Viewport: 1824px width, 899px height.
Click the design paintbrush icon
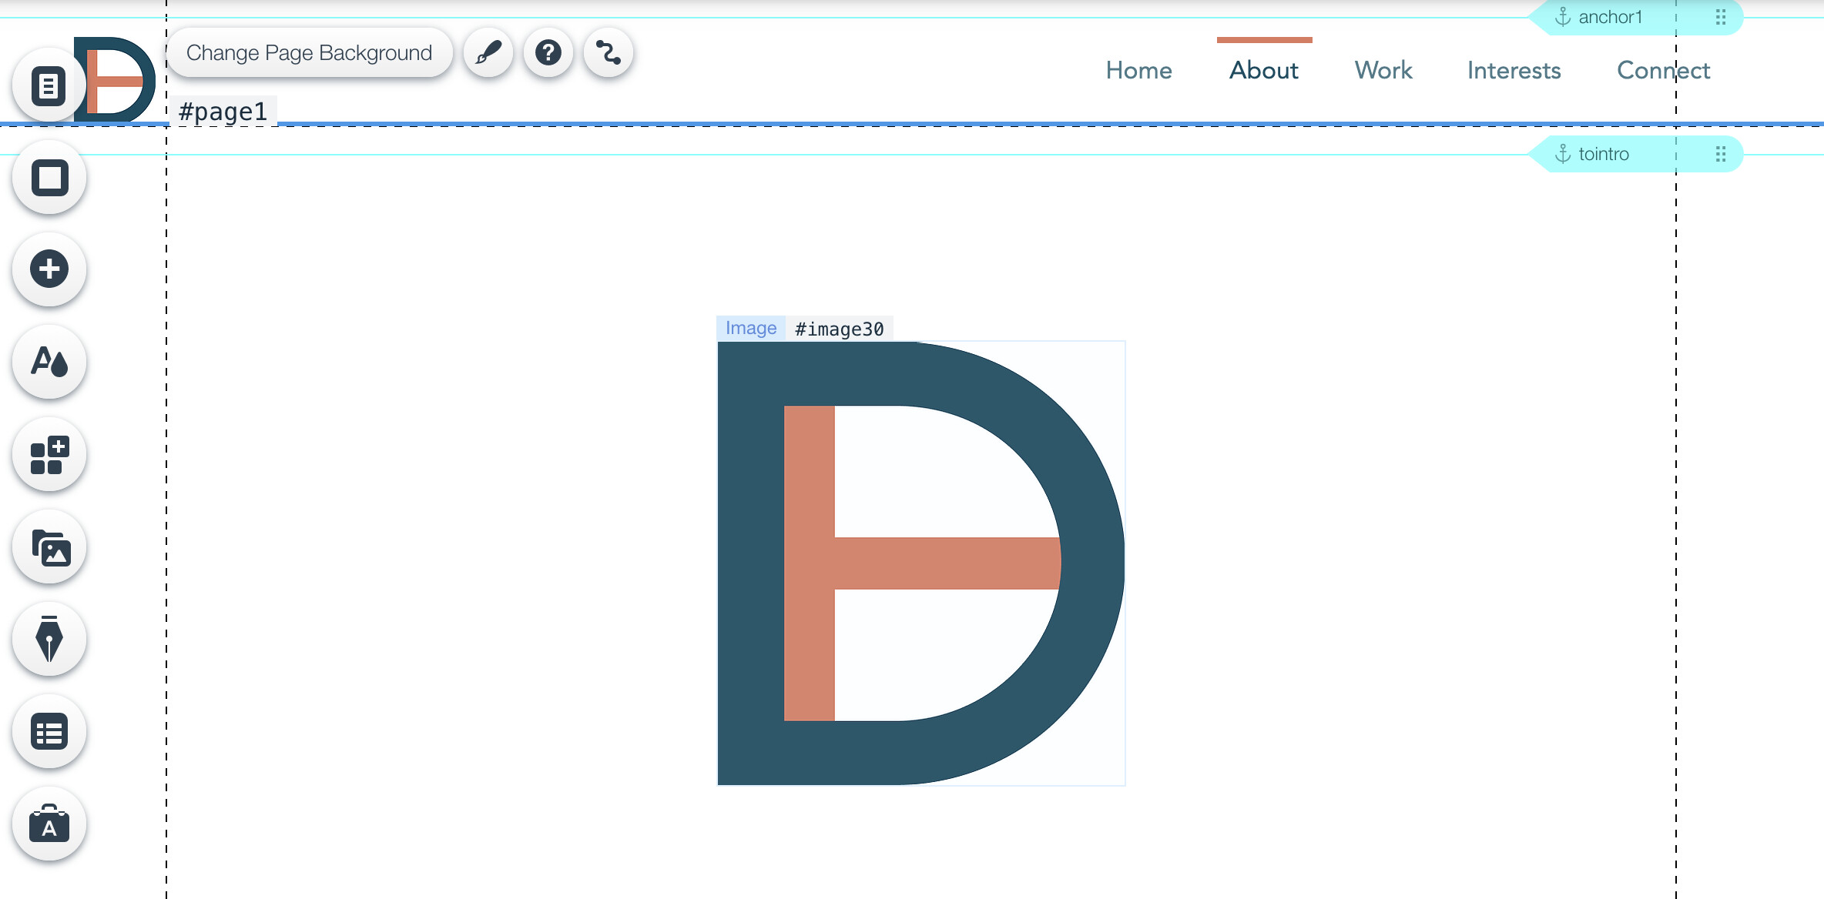pos(488,53)
